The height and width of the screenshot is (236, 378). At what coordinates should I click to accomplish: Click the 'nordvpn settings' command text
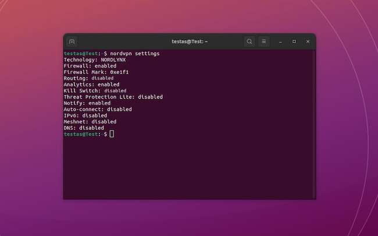pos(135,54)
